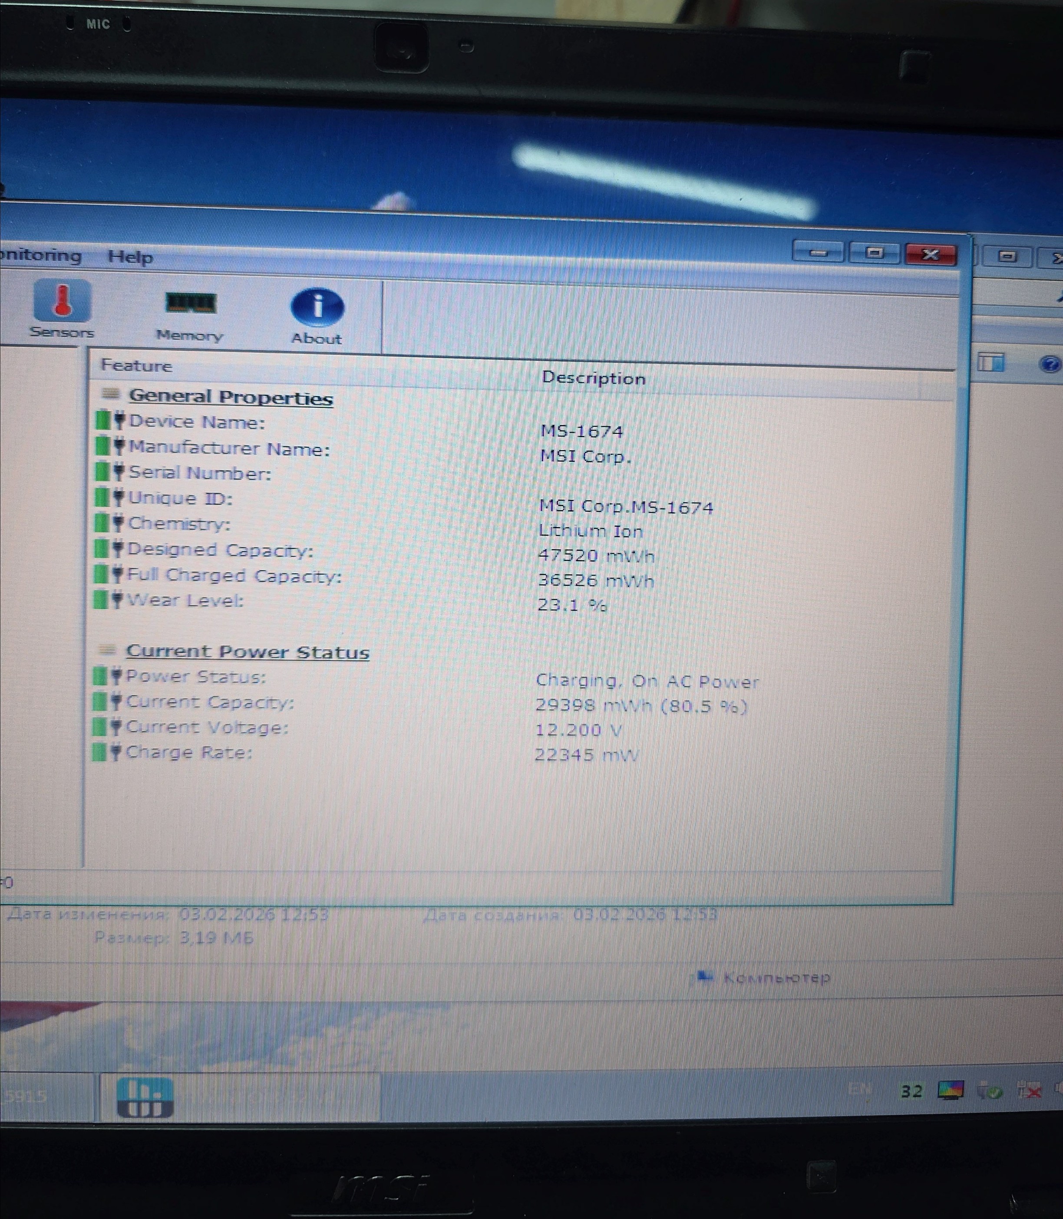Click the "Charging, On AC Power" value
This screenshot has height=1219, width=1063.
pyautogui.click(x=647, y=681)
